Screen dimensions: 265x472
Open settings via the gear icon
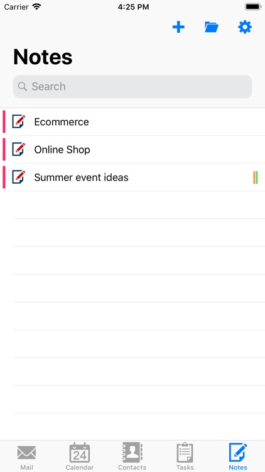point(245,27)
